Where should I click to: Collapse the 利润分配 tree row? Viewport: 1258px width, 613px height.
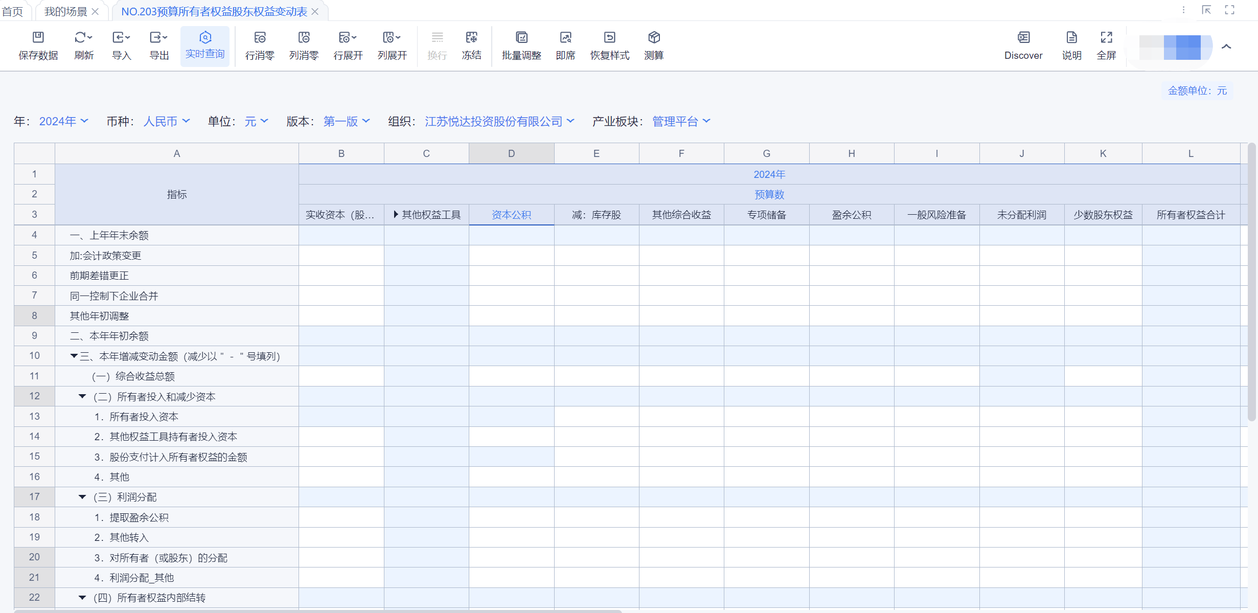click(82, 497)
